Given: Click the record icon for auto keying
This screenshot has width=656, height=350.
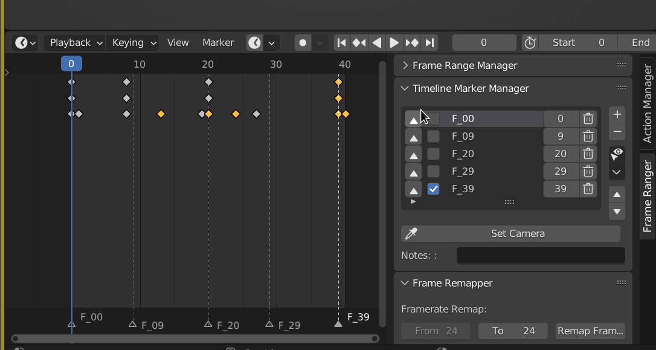Looking at the screenshot, I should point(302,42).
